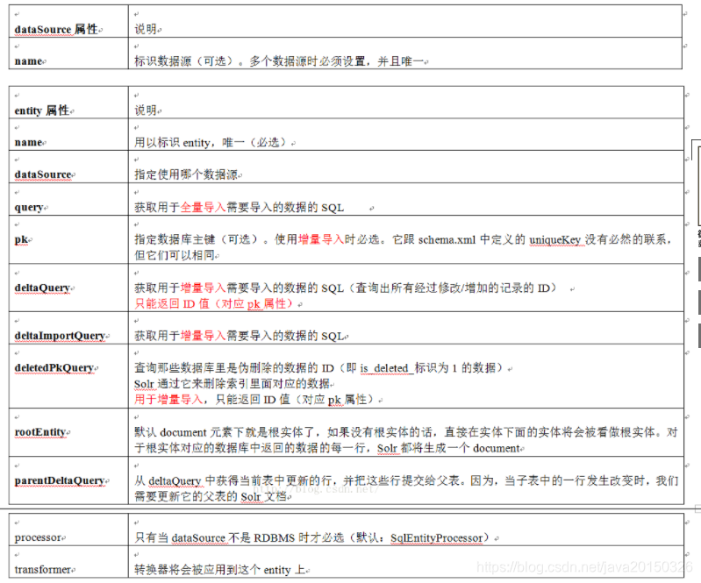Click the 'deletedPkQuery' attribute cell

[x=68, y=376]
